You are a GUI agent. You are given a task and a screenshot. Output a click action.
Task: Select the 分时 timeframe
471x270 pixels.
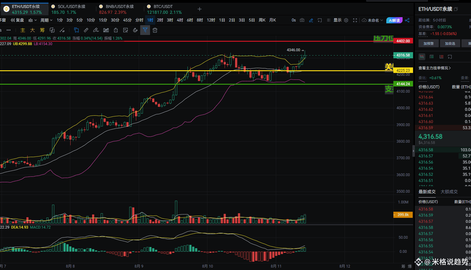pyautogui.click(x=139, y=20)
